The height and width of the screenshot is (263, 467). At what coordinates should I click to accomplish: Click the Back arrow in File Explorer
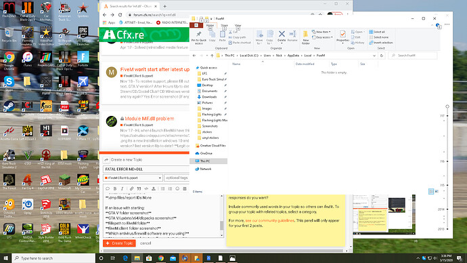point(194,56)
